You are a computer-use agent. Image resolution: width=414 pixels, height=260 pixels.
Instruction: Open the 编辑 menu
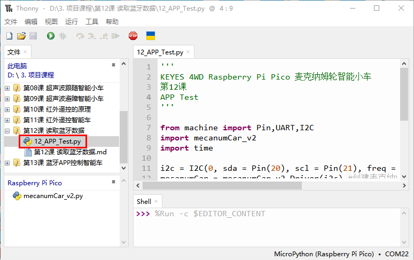pyautogui.click(x=31, y=22)
